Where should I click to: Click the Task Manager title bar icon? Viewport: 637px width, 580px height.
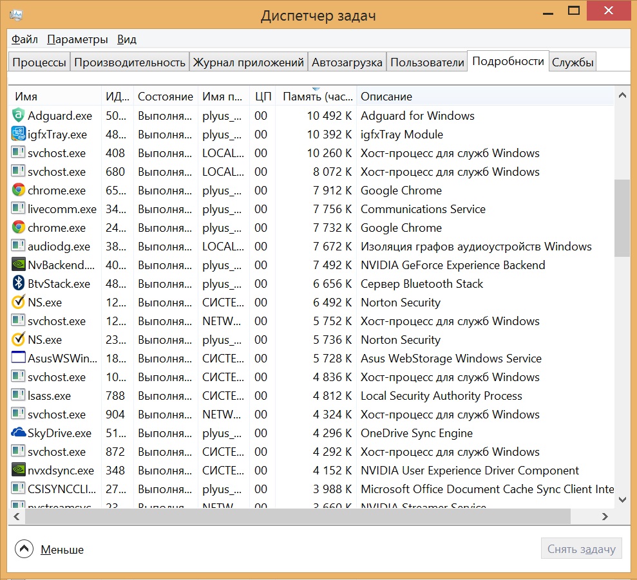pos(17,15)
